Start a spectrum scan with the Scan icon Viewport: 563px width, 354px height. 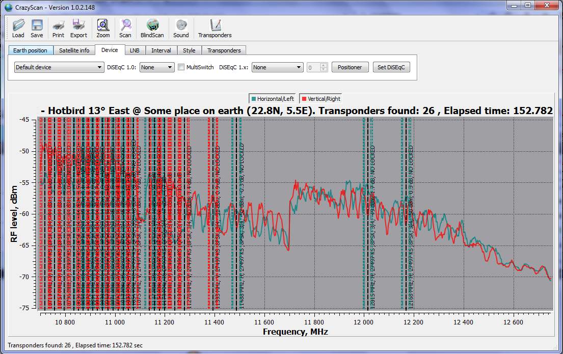125,25
